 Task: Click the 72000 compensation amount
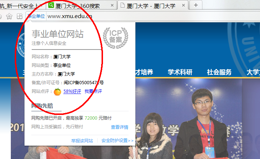coord(91,118)
